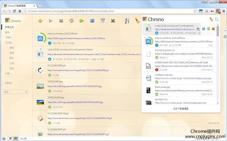Bookmark this page with star icon

195,11
